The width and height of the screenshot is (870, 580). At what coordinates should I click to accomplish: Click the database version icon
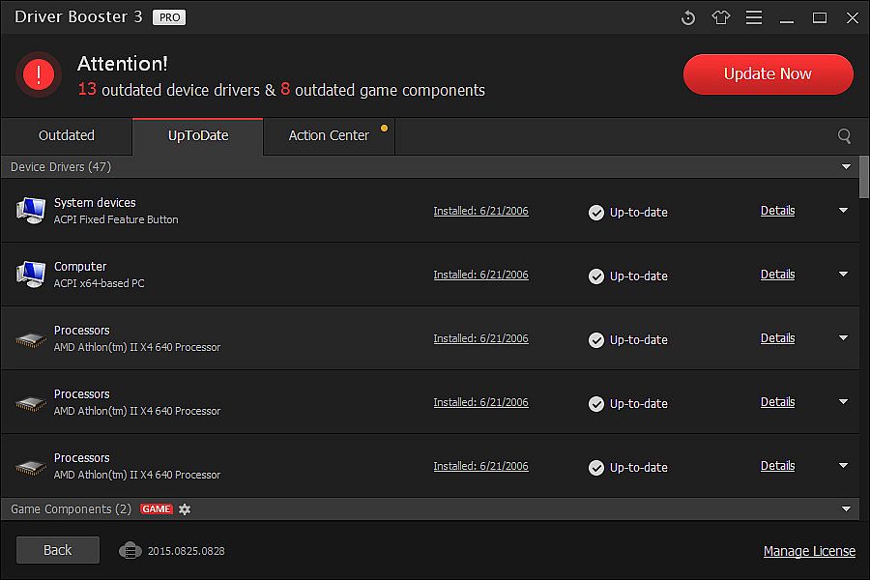click(x=130, y=550)
